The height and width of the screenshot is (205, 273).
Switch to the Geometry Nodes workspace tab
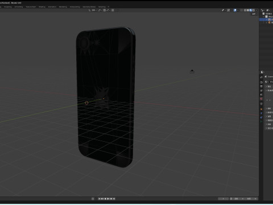[x=89, y=7]
